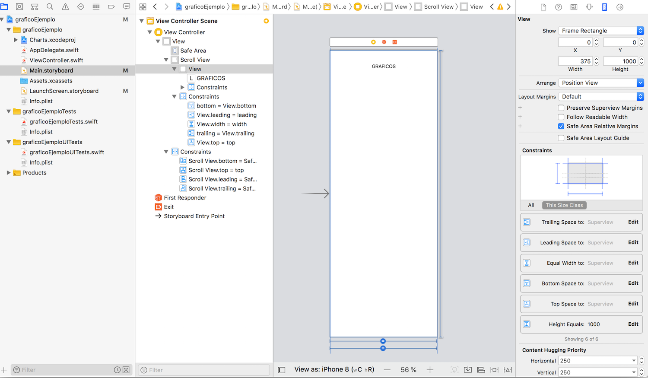Expand the Products folder

click(8, 173)
